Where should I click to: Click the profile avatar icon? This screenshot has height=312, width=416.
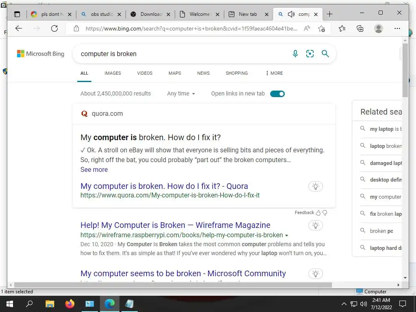coord(379,28)
